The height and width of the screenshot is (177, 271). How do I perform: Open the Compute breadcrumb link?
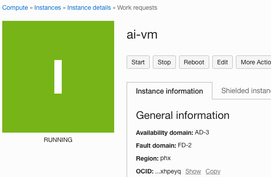coord(15,8)
